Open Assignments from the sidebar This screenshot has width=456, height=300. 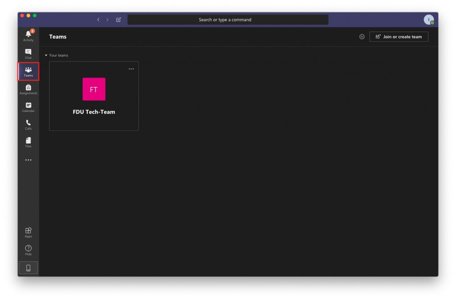click(x=28, y=89)
